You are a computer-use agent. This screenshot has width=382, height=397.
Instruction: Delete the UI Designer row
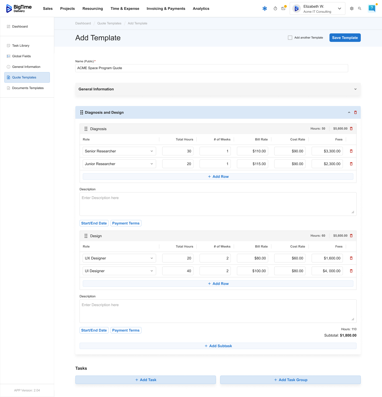tap(351, 271)
